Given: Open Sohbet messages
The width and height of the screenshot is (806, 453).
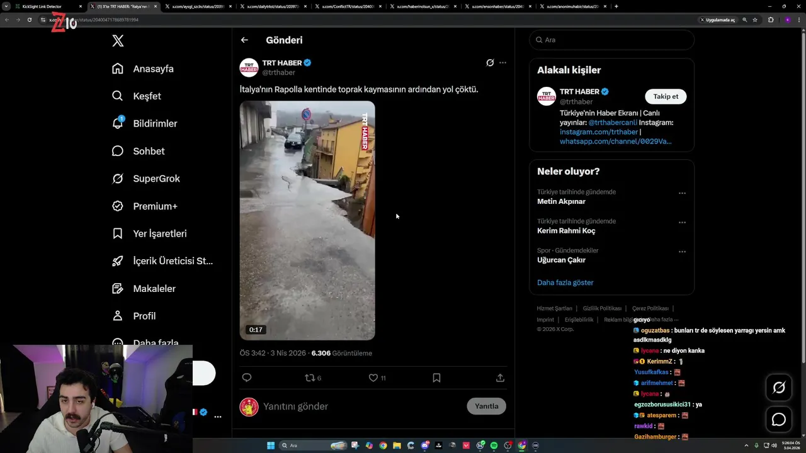Looking at the screenshot, I should coord(138,151).
